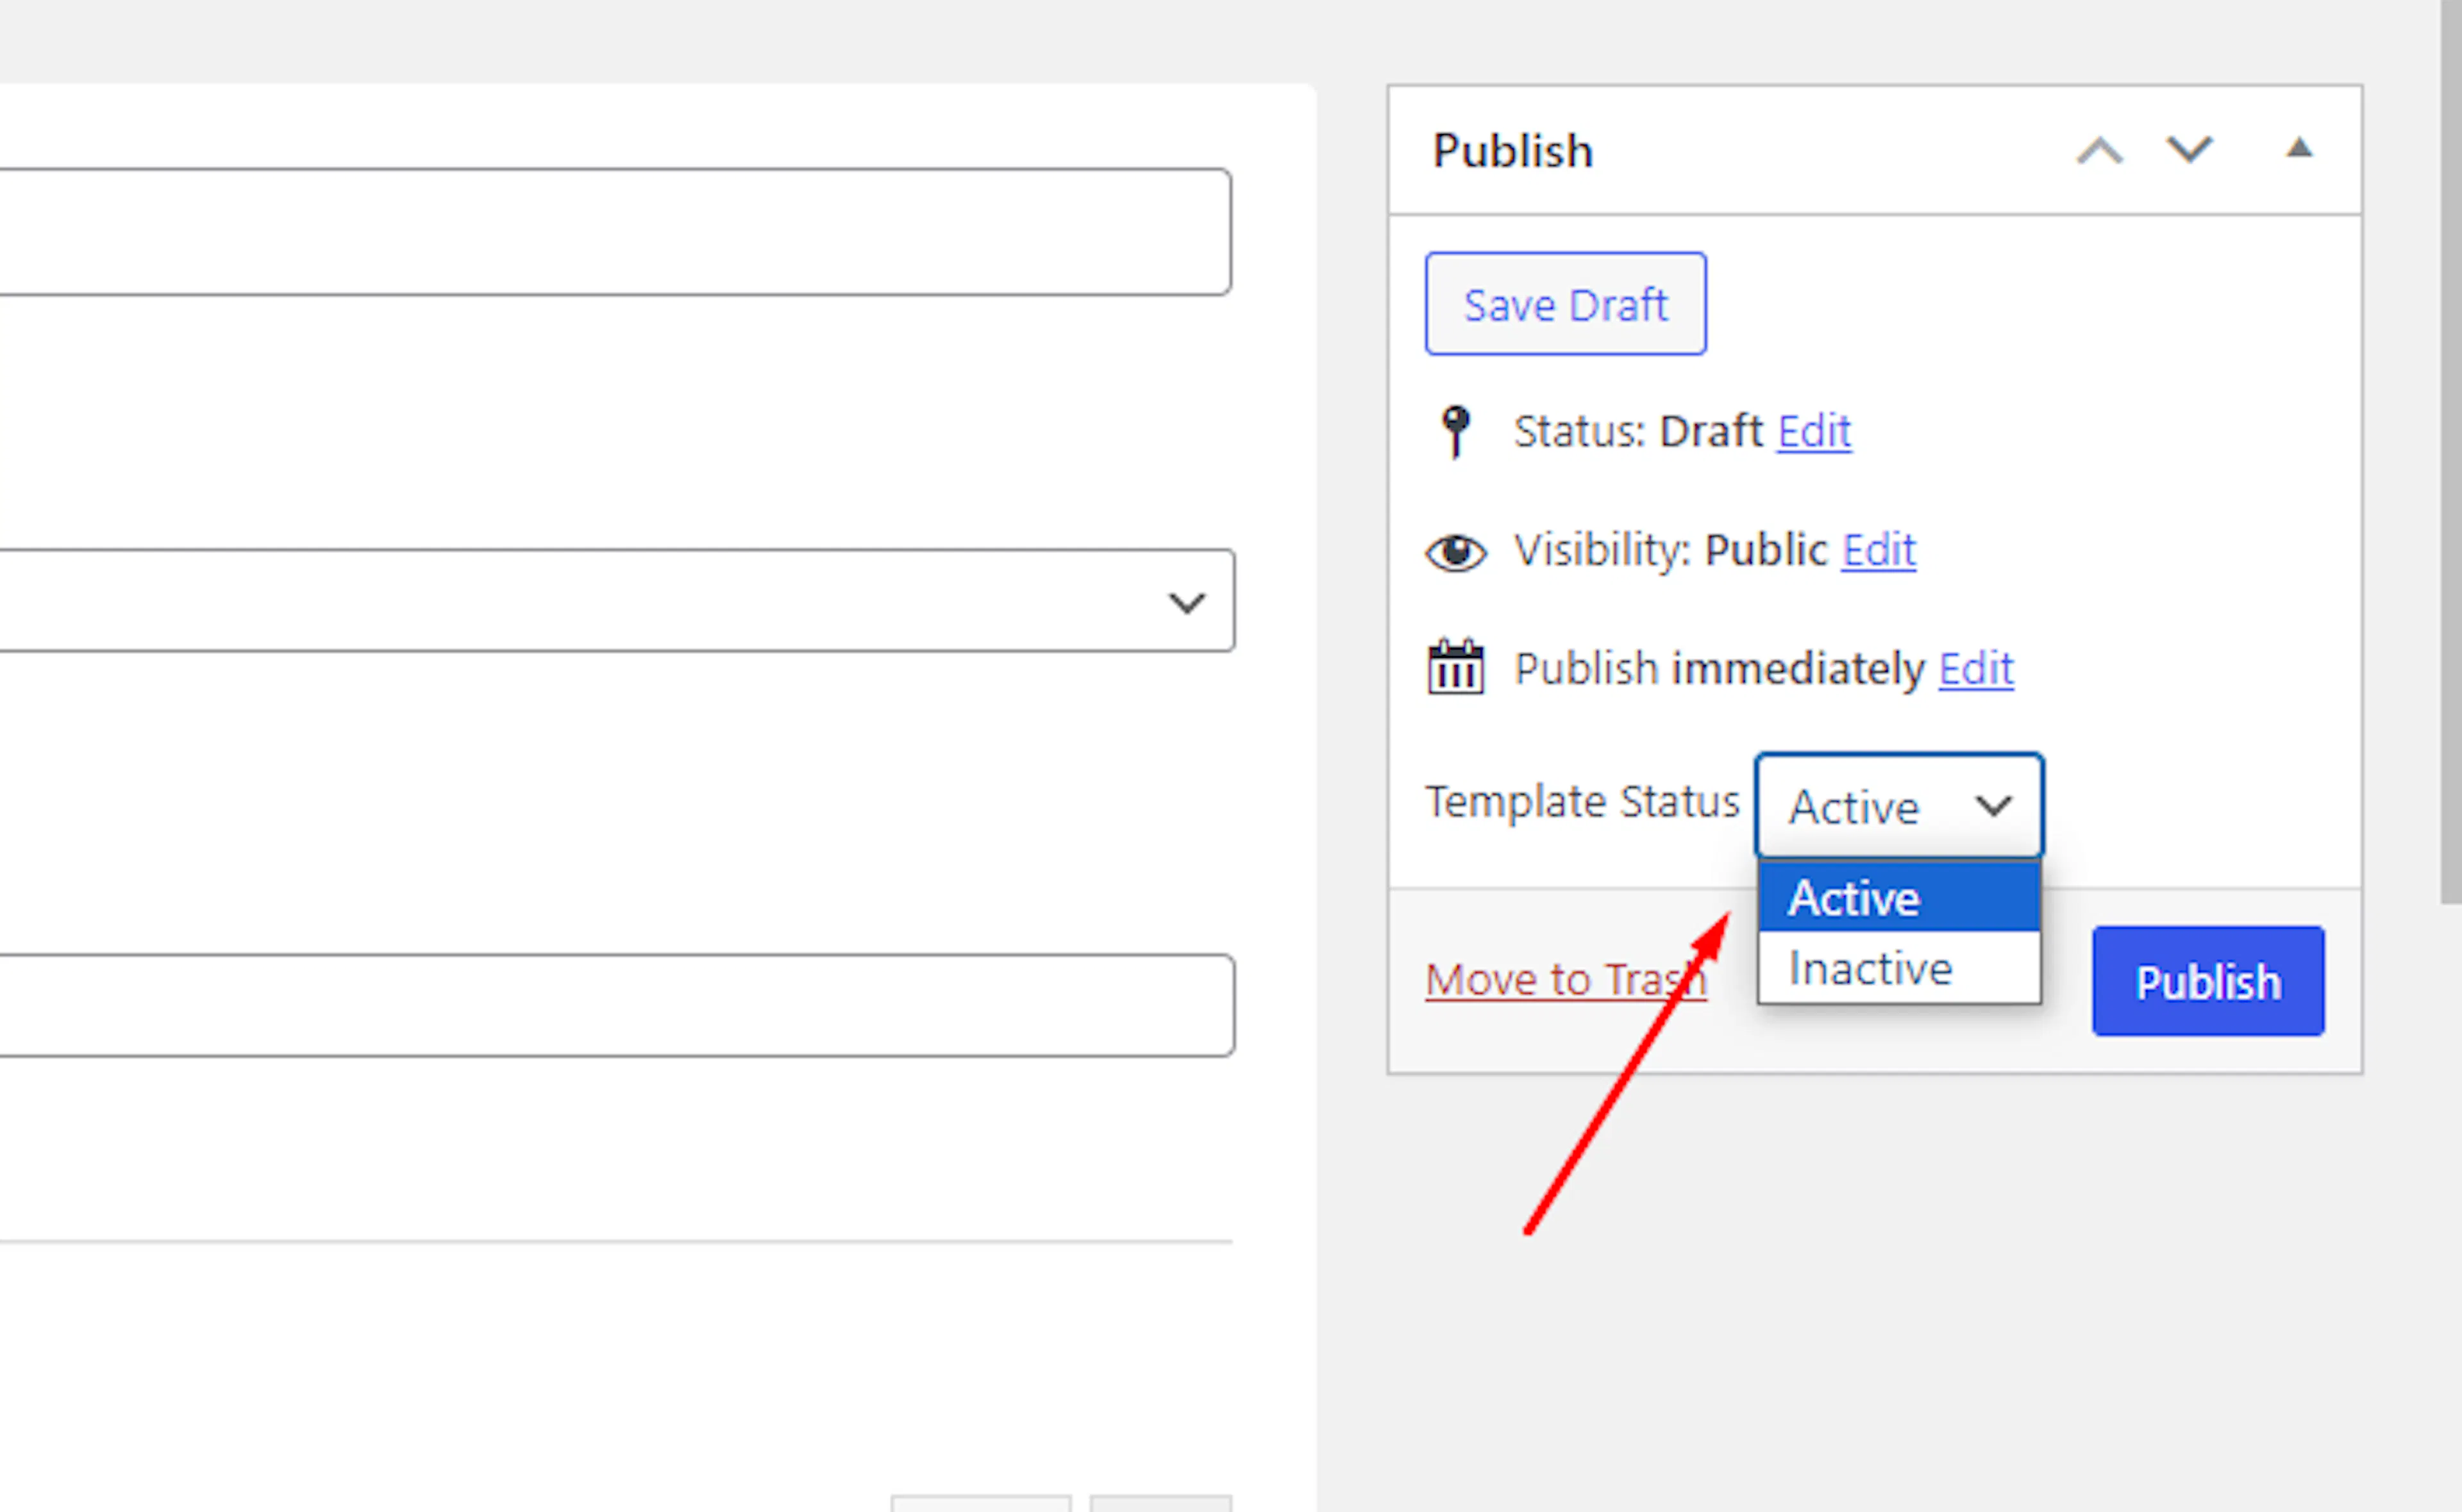The image size is (2462, 1512).
Task: Click the Publish panel heading
Action: pyautogui.click(x=1512, y=151)
